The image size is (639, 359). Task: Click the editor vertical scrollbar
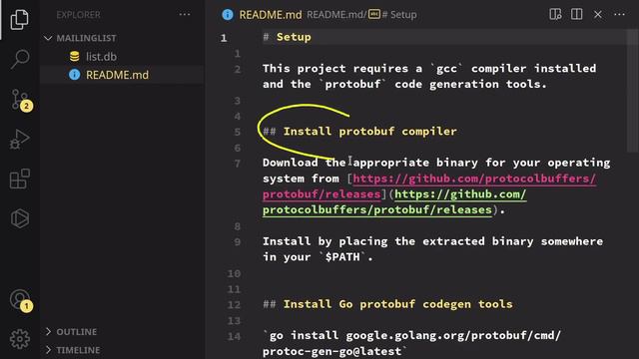[633, 92]
